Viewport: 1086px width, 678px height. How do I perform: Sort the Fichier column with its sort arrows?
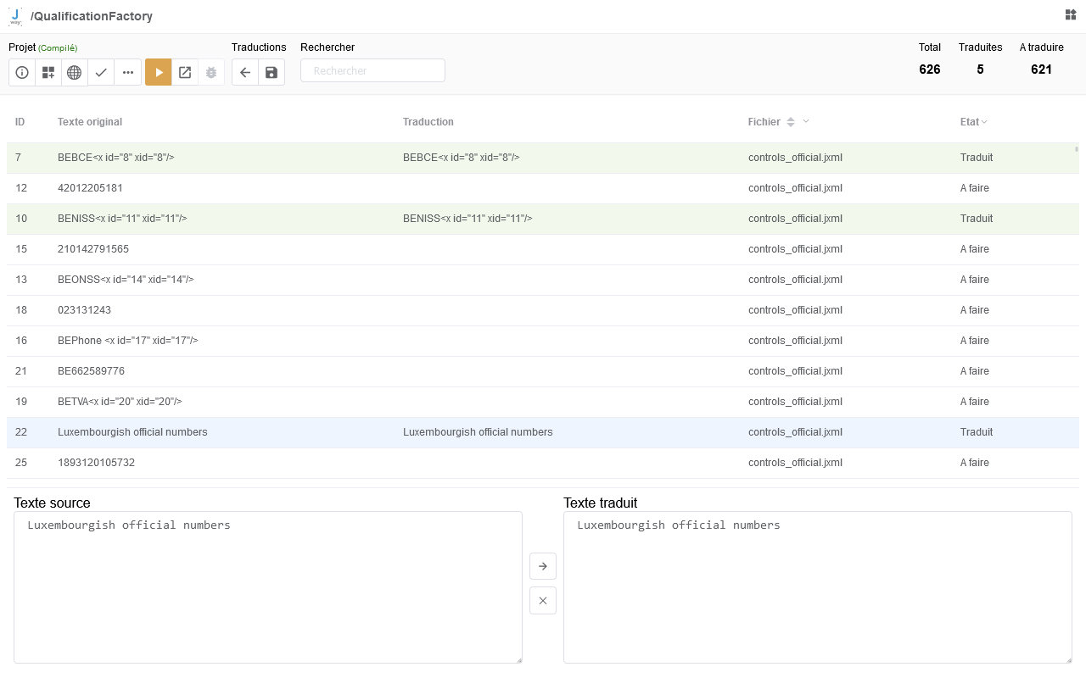[790, 121]
